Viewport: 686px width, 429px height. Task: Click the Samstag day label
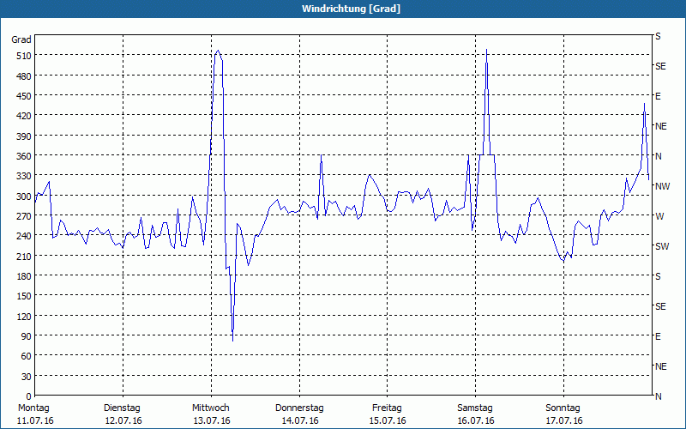pos(475,408)
